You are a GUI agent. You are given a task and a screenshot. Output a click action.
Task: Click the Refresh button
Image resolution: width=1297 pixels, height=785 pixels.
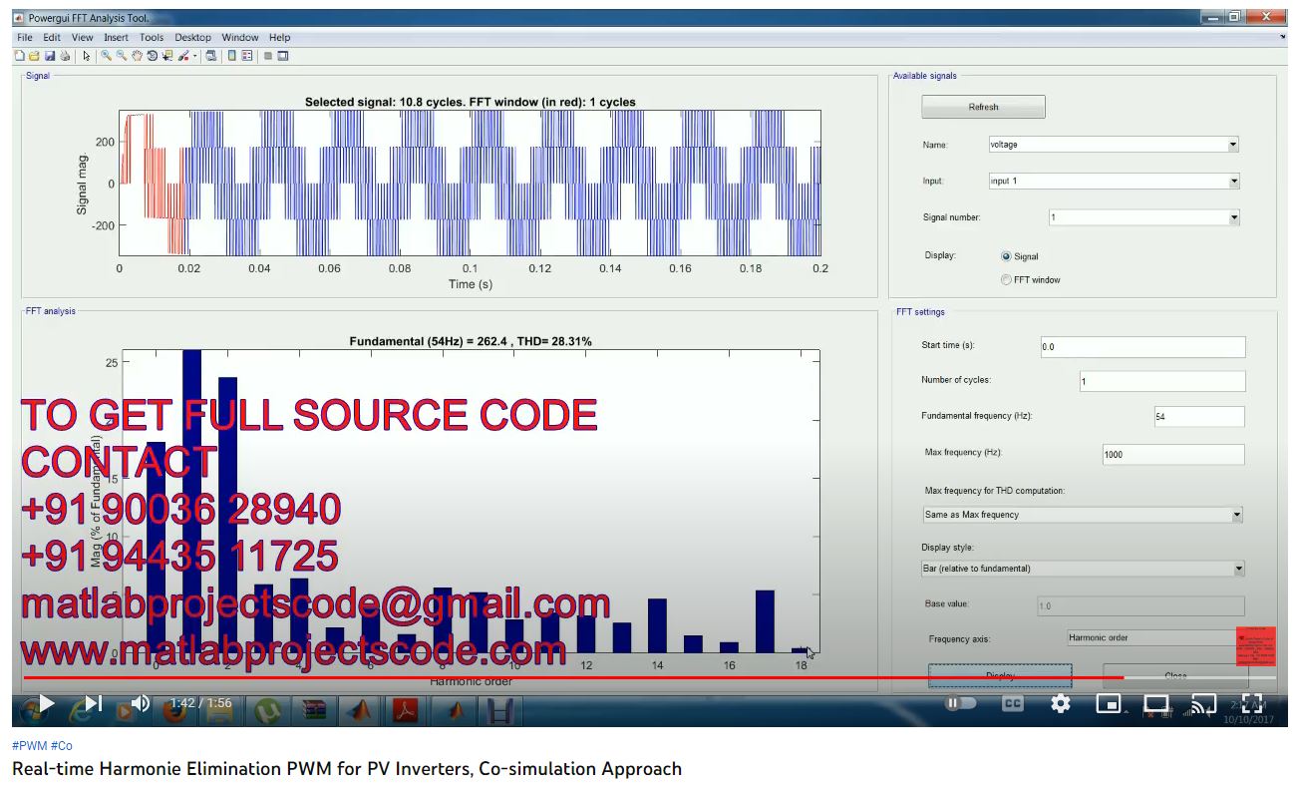(x=983, y=107)
